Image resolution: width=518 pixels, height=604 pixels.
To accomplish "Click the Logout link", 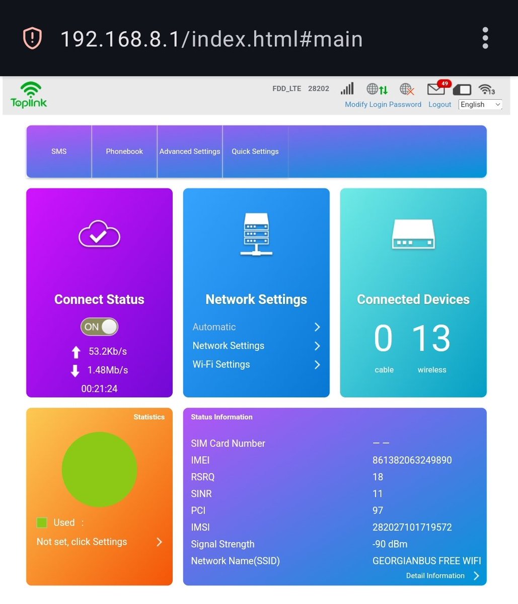I will pos(440,104).
